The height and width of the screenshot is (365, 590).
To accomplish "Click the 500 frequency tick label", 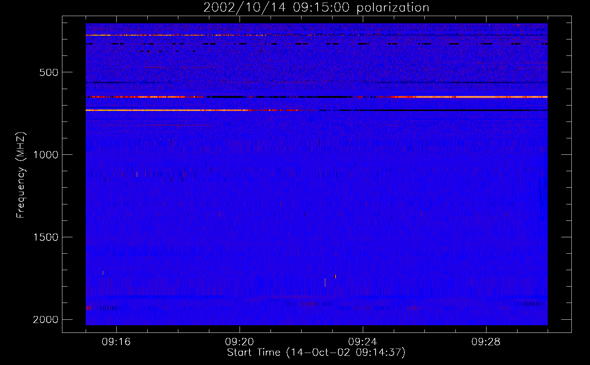I will coord(49,72).
